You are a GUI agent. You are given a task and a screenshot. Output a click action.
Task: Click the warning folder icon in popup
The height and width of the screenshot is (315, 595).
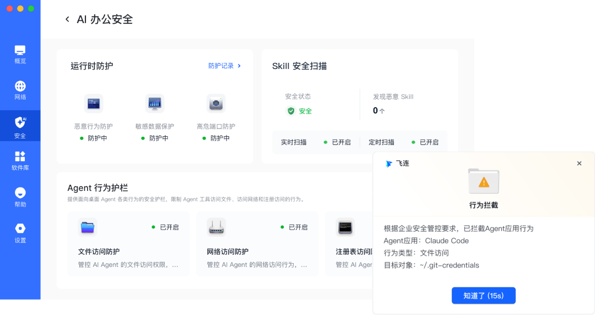[x=484, y=181]
